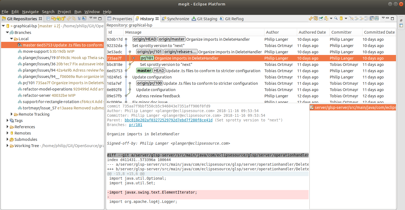The height and width of the screenshot is (210, 405).
Task: Switch to the Git Reflog tab
Action: pos(231,19)
